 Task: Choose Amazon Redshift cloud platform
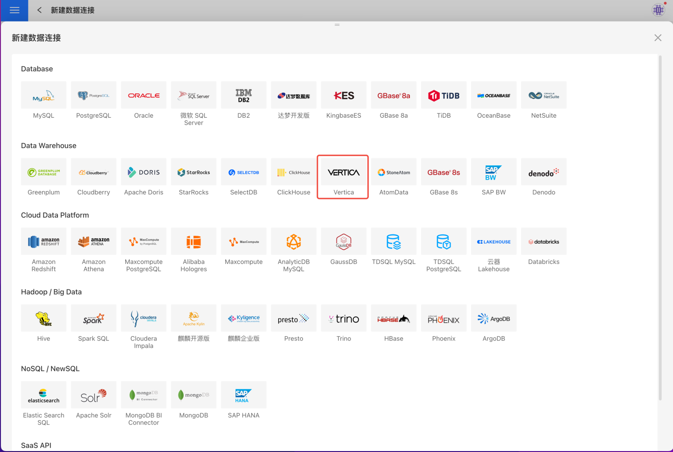pos(43,242)
